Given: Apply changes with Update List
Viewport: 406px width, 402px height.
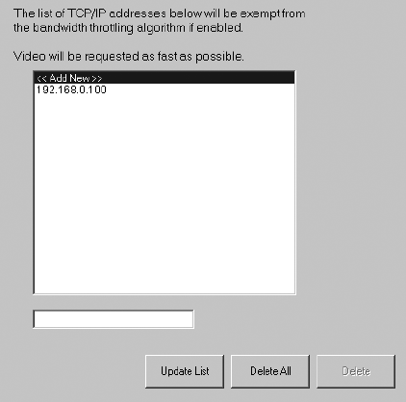Looking at the screenshot, I should (x=185, y=371).
